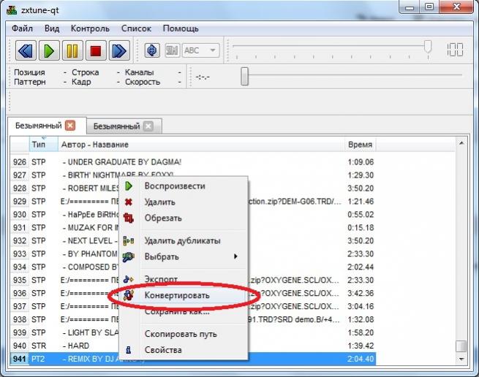Open the ABC dropdown in toolbar
This screenshot has height=377, width=479.
tap(200, 50)
